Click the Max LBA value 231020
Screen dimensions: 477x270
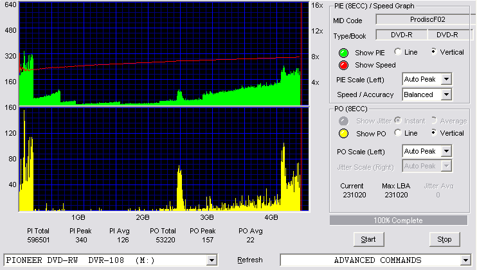point(396,195)
